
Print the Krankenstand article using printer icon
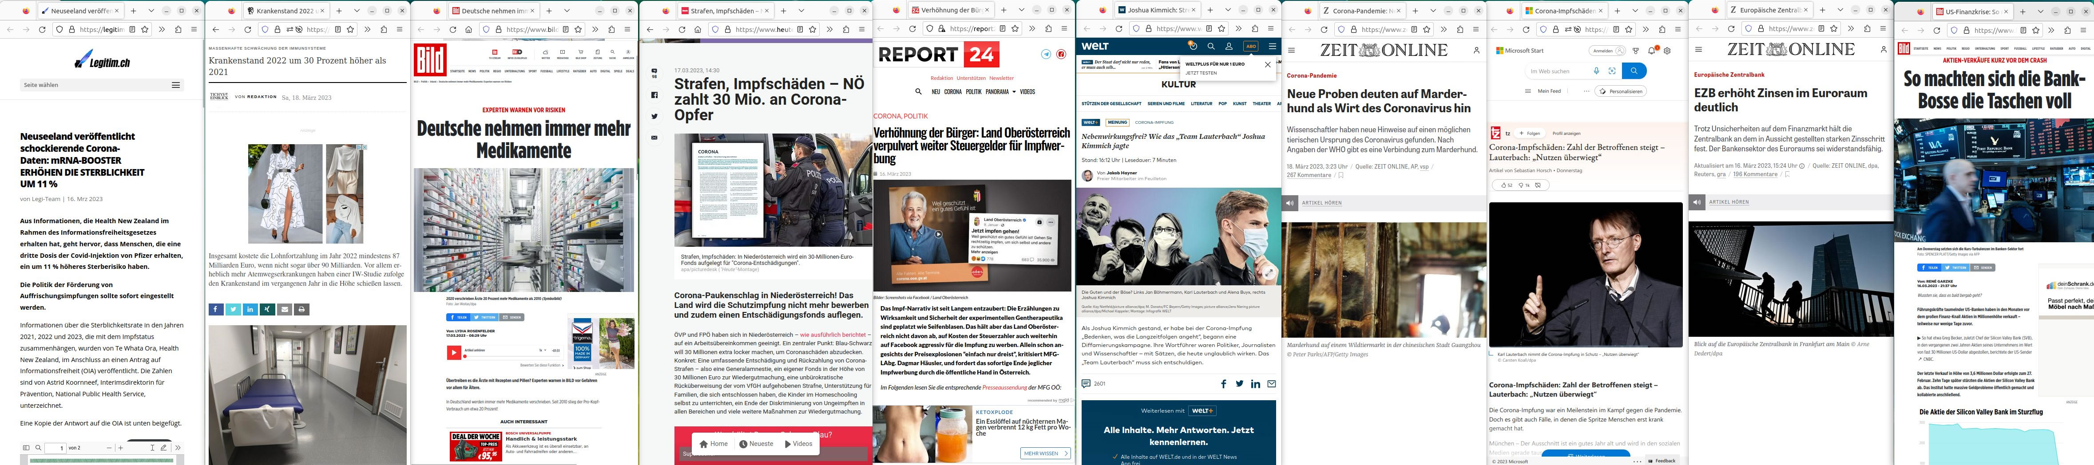coord(301,309)
